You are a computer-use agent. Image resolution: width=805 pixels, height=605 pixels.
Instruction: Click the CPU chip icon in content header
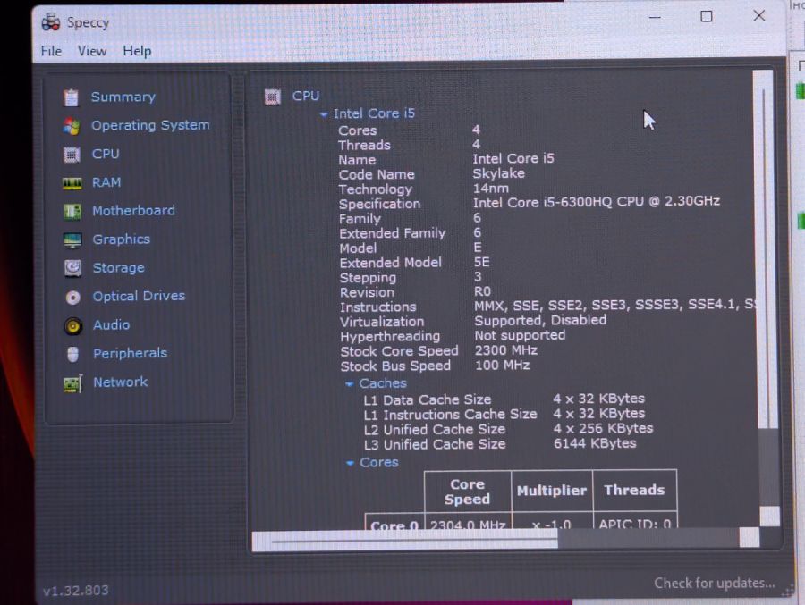click(x=273, y=97)
